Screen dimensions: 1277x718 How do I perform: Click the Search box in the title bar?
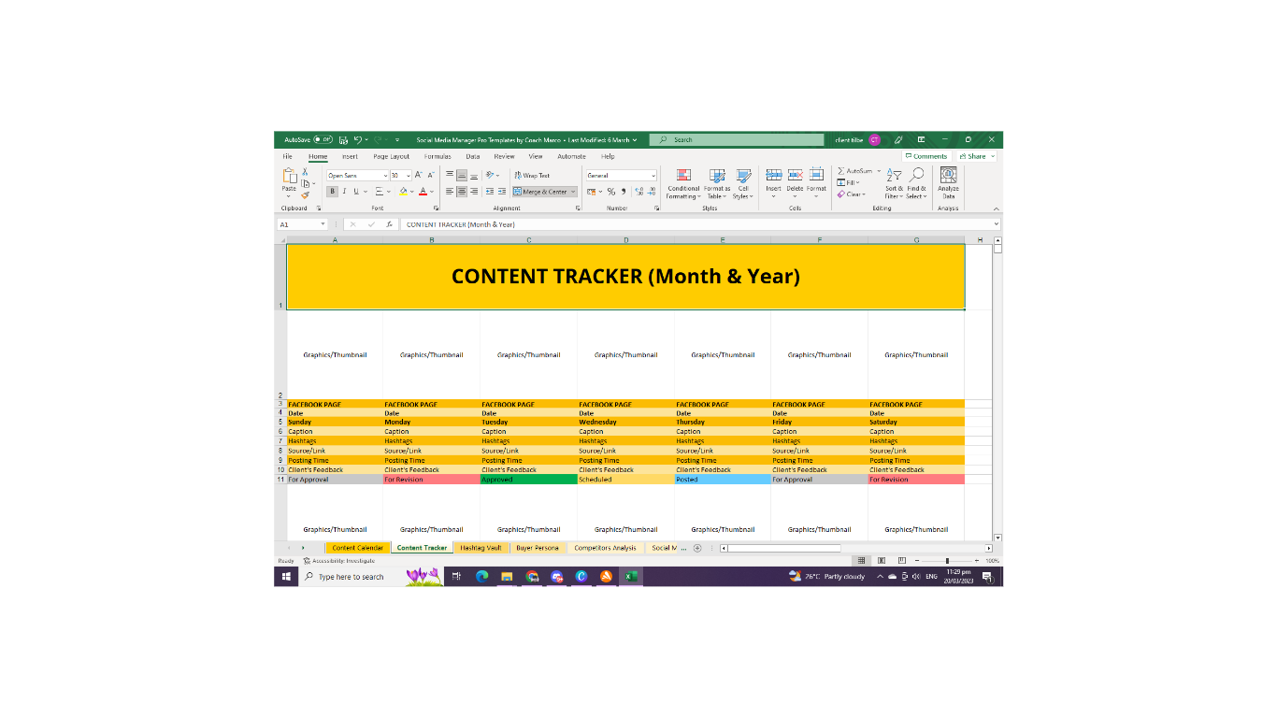coord(739,139)
